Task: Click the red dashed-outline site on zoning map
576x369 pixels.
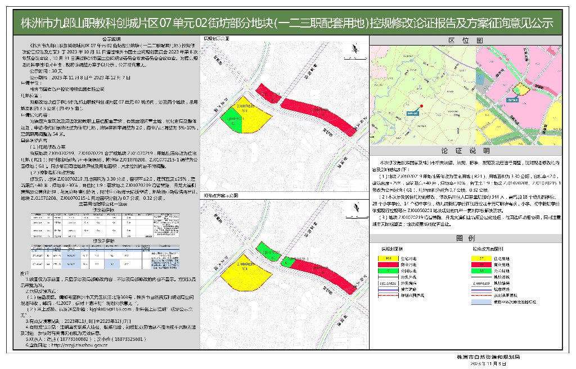Action: click(523, 89)
